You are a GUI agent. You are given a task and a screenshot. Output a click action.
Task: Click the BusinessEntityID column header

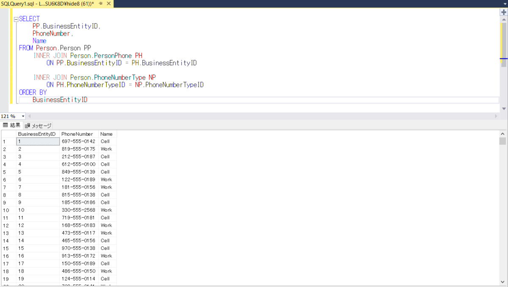pyautogui.click(x=37, y=134)
